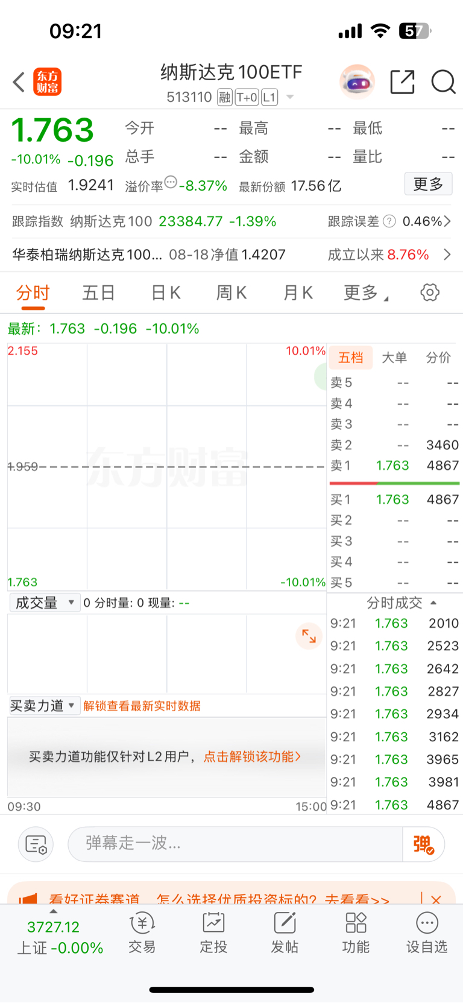This screenshot has width=463, height=1003.
Task: Open the danmaku list settings icon
Action: tap(36, 844)
